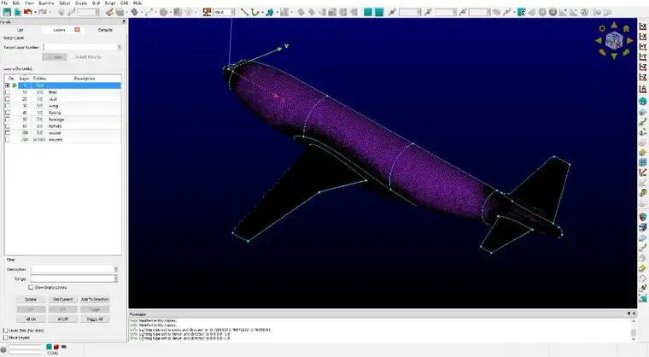Screen dimensions: 649x357
Task: Click the Redo arrow icon
Action: [x=43, y=12]
